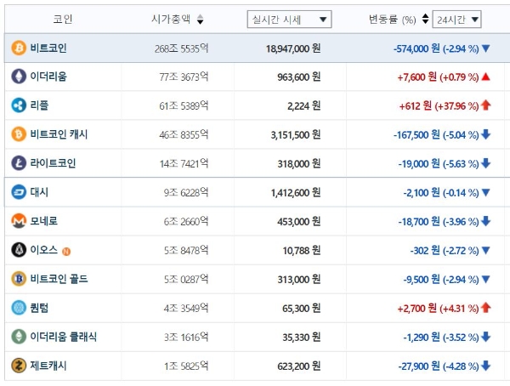Image resolution: width=510 pixels, height=386 pixels.
Task: Open the 이더리움 클래식 link
Action: click(64, 337)
